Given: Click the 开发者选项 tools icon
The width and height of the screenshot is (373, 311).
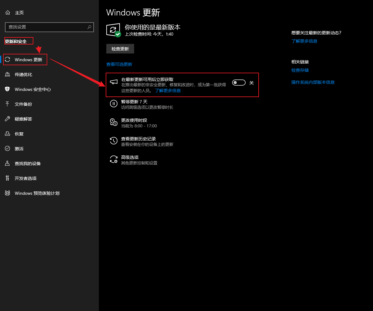Looking at the screenshot, I should point(8,178).
